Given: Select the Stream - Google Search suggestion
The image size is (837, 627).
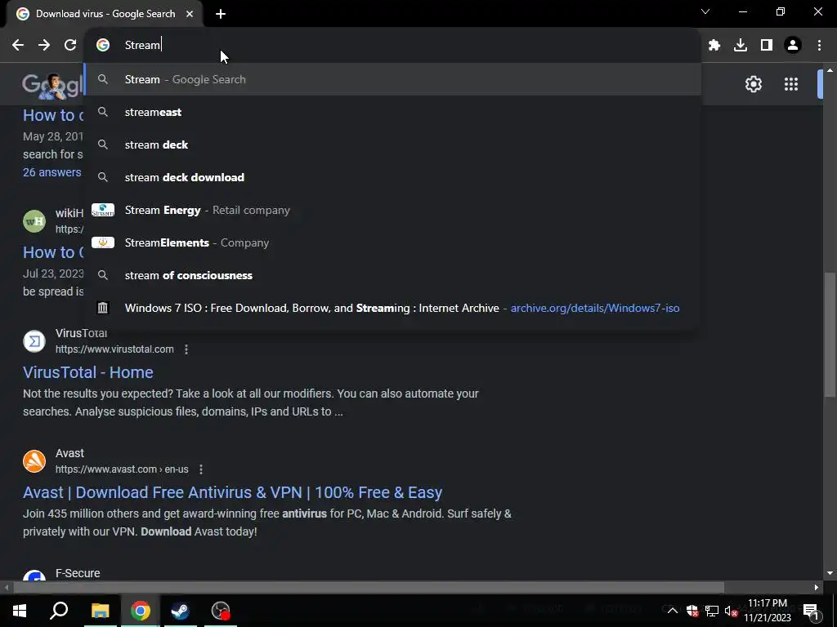Looking at the screenshot, I should 392,79.
